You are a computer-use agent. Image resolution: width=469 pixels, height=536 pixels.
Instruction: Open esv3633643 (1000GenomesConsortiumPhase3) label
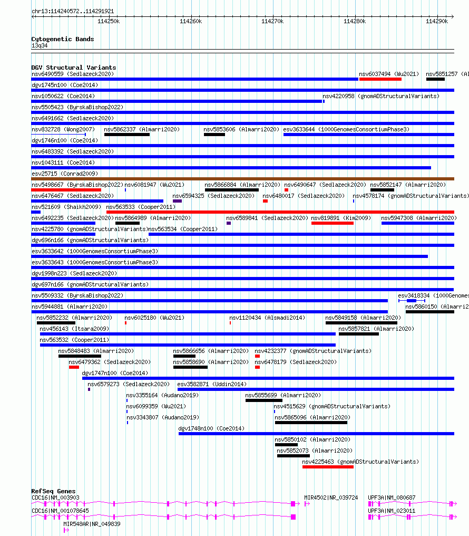tap(95, 262)
